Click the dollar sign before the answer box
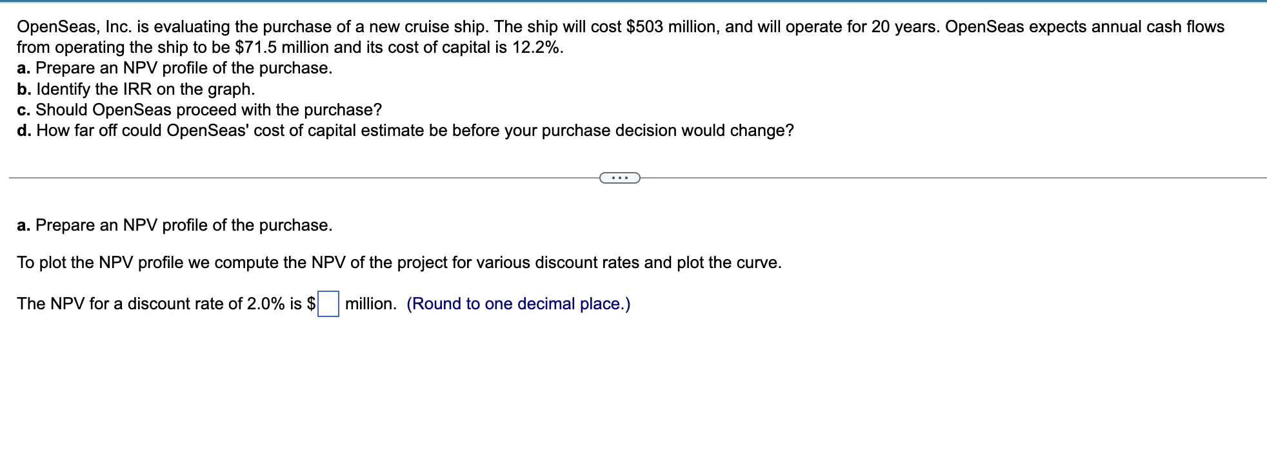 (311, 304)
